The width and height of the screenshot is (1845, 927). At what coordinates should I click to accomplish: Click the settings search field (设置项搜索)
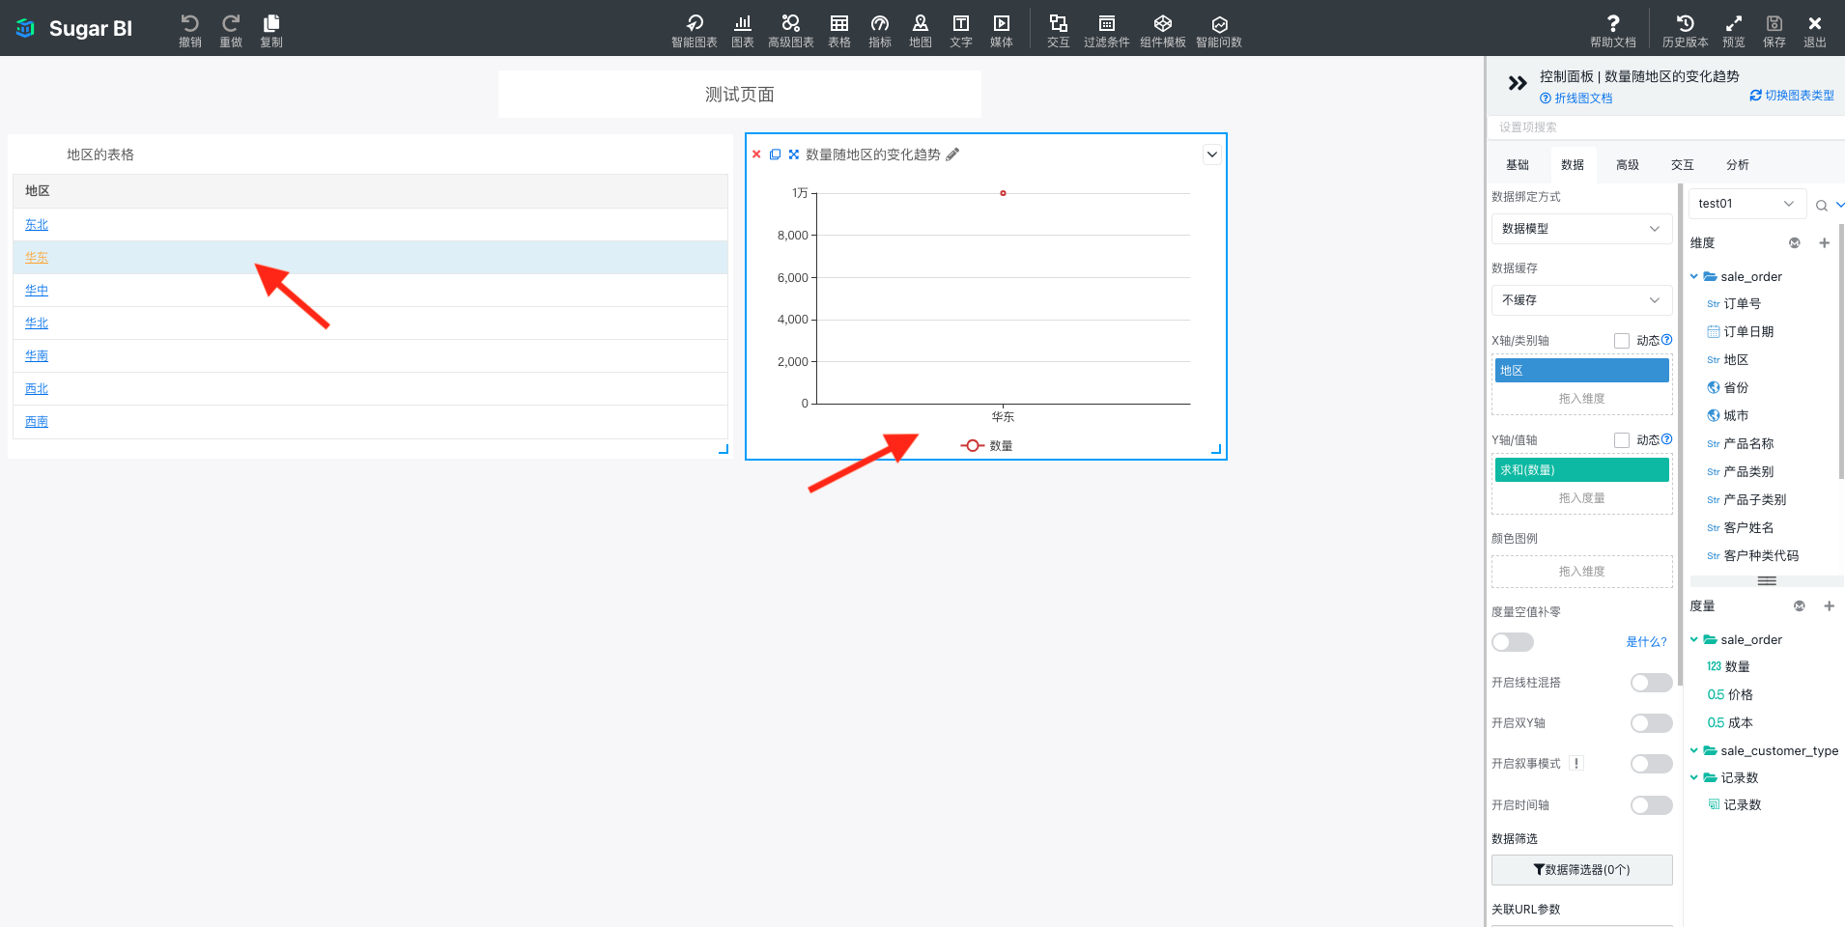tap(1666, 127)
